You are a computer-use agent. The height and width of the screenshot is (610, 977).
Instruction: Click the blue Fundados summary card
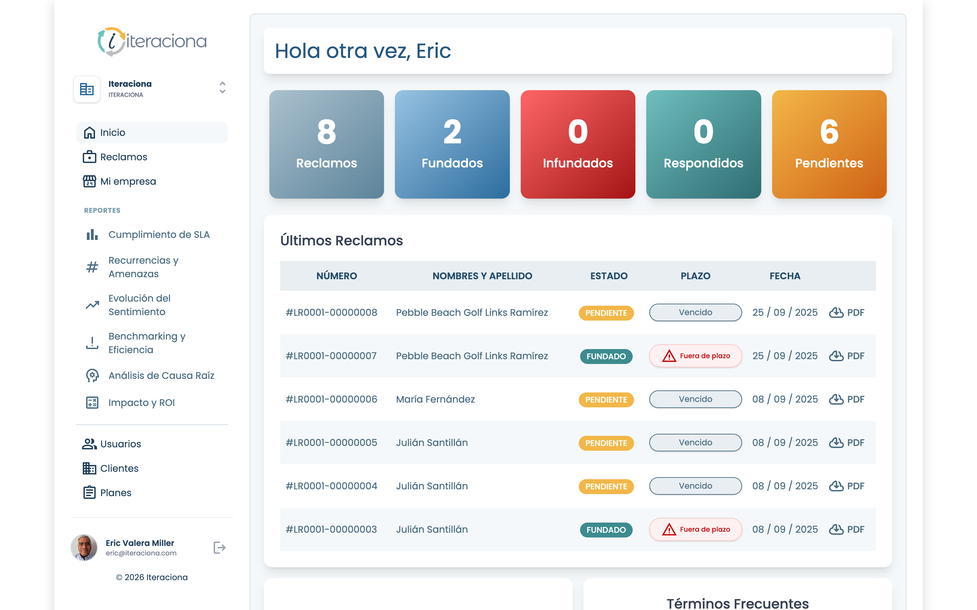pos(452,144)
